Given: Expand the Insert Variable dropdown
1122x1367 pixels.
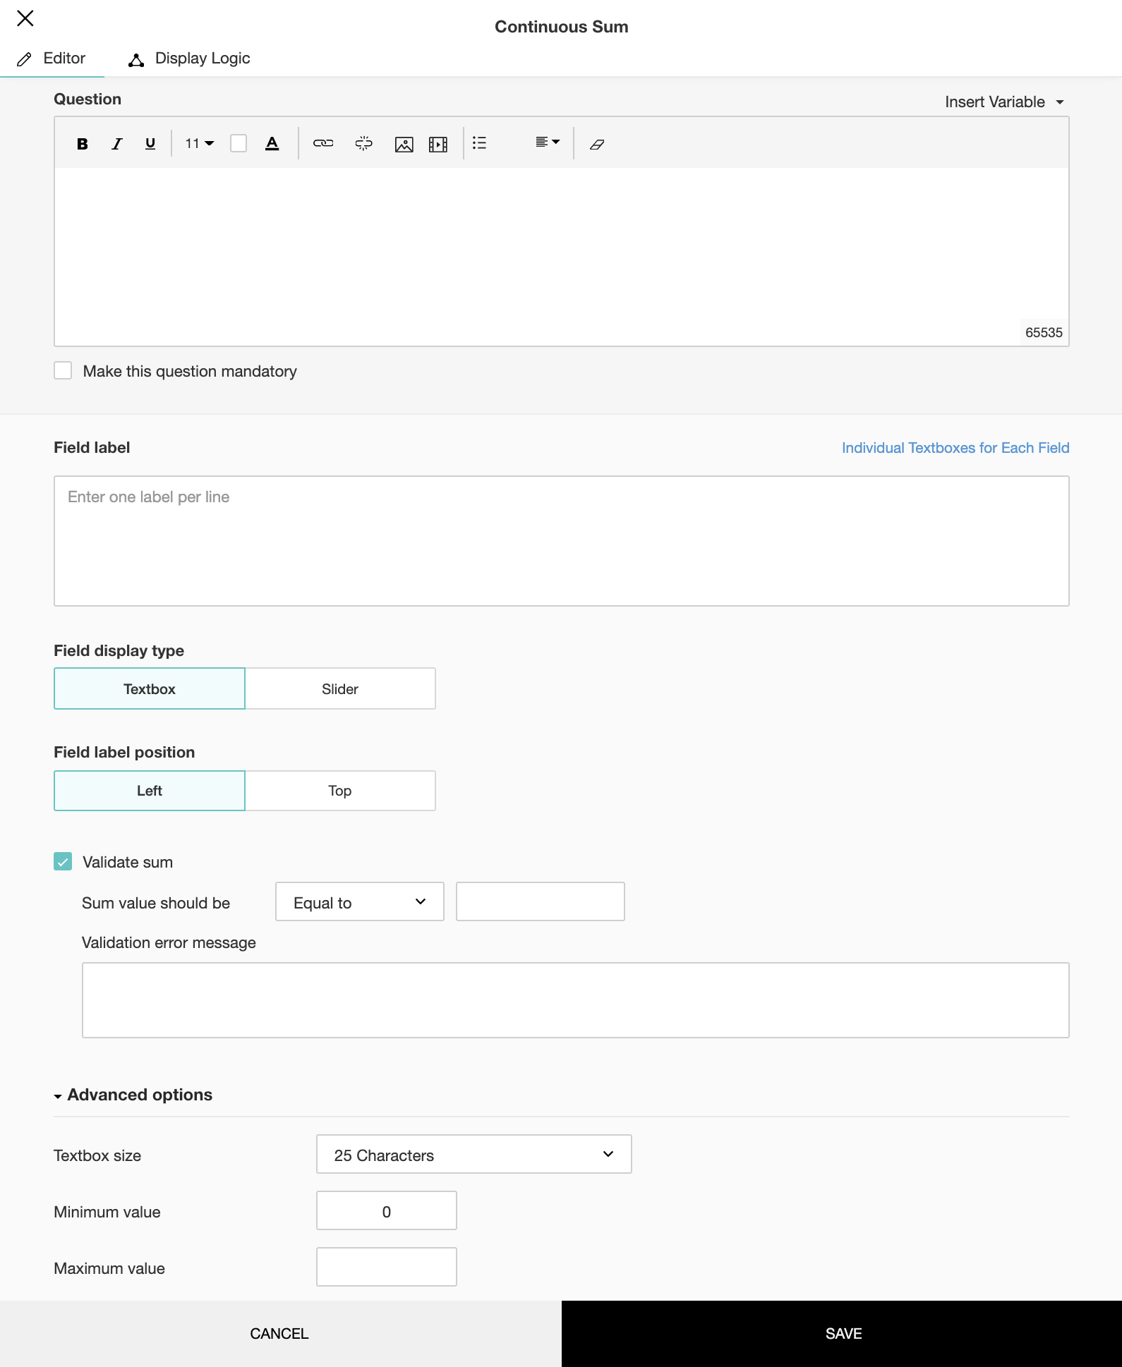Looking at the screenshot, I should click(x=1003, y=102).
